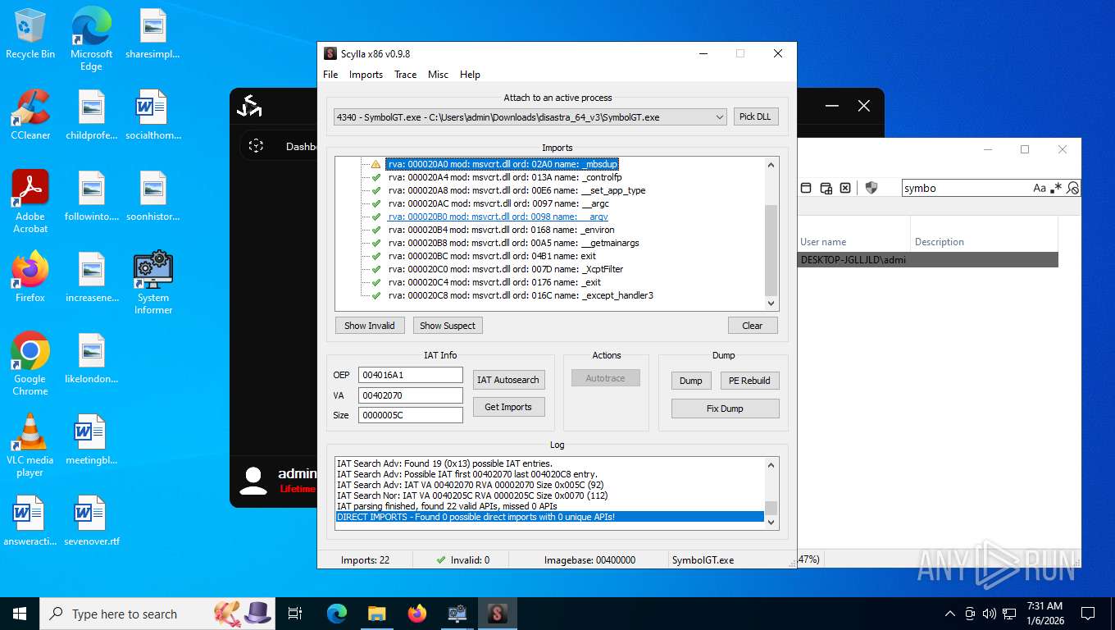Click green check icon of _environ row
Screen dimensions: 1115x630
click(376, 230)
